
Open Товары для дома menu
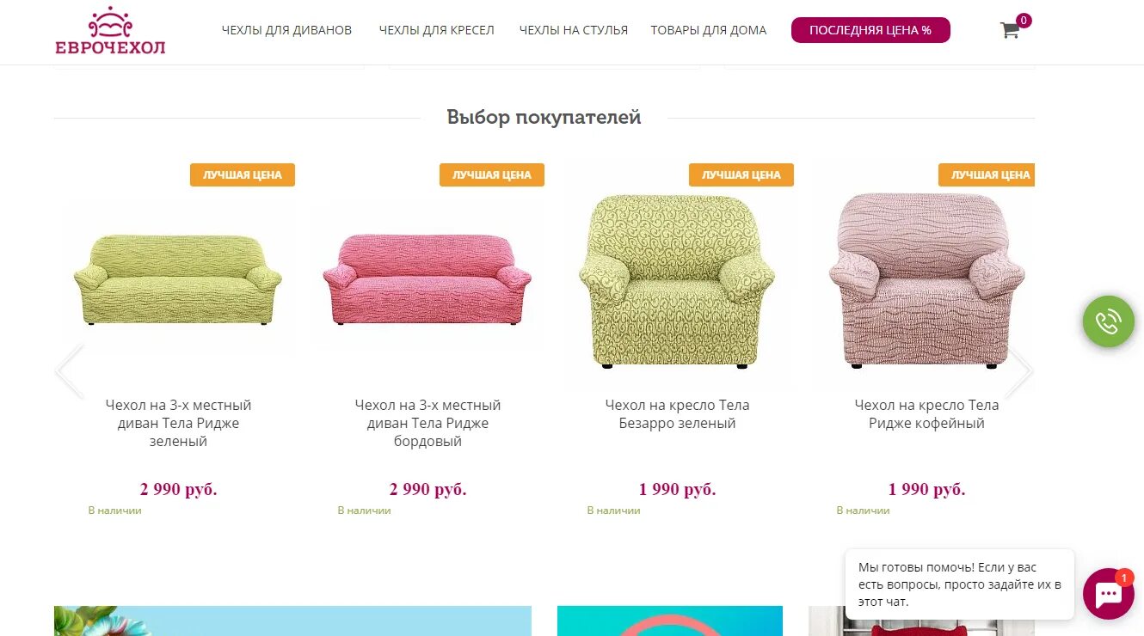(708, 30)
